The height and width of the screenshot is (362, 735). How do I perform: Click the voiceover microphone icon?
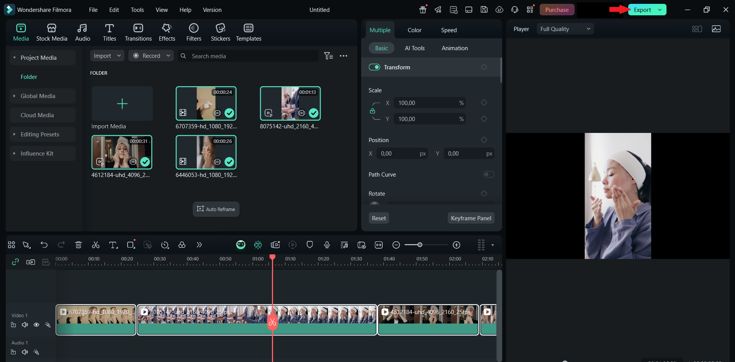(327, 245)
